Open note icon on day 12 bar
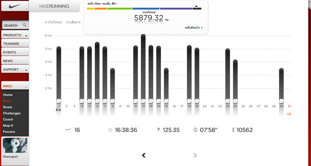 pos(143,100)
